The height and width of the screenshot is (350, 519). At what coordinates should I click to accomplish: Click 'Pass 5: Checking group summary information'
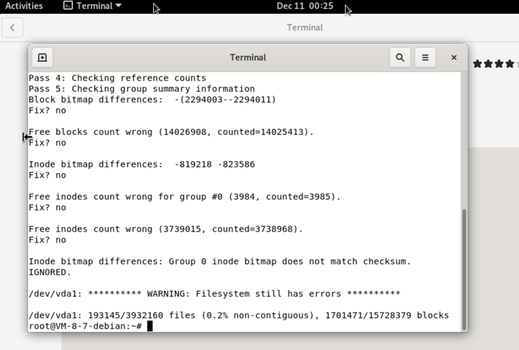142,89
